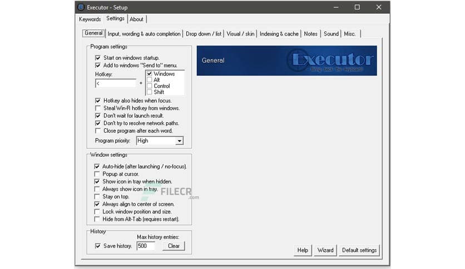The width and height of the screenshot is (465, 269).
Task: Select the Sound tab
Action: click(332, 34)
